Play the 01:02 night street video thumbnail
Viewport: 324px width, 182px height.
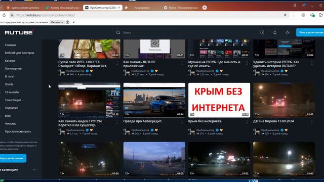(x=219, y=159)
